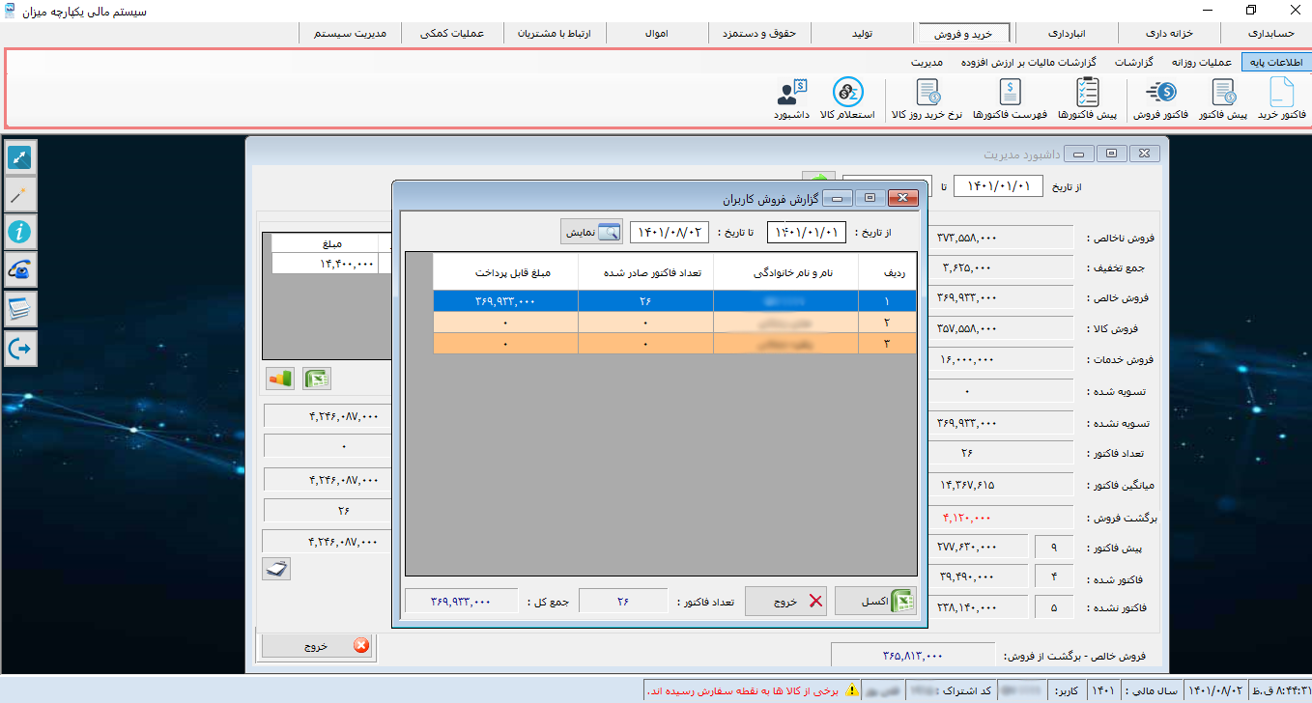Click the magic wand icon in left sidebar
1312x703 pixels.
point(20,195)
